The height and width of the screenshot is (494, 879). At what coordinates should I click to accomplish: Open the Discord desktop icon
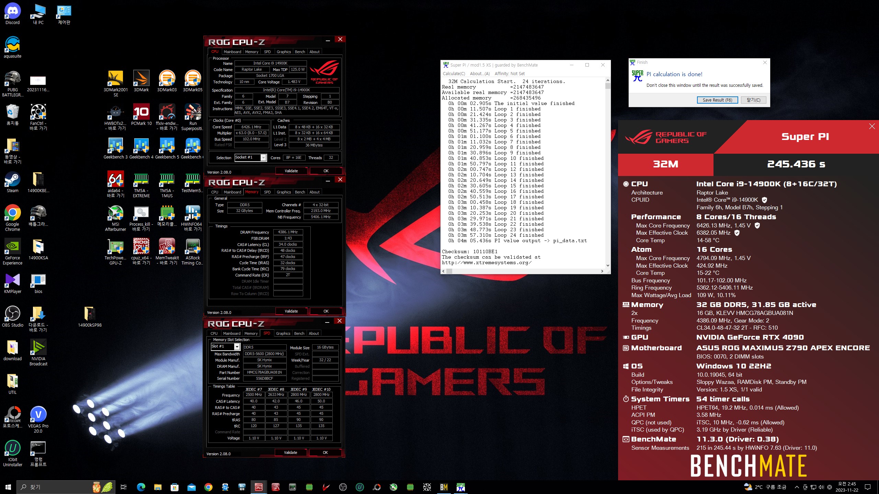click(12, 14)
